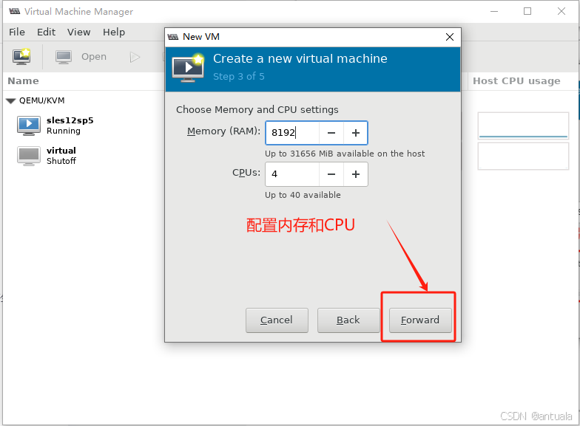Click the Shutoff status under virtual
Image resolution: width=580 pixels, height=426 pixels.
pyautogui.click(x=61, y=161)
